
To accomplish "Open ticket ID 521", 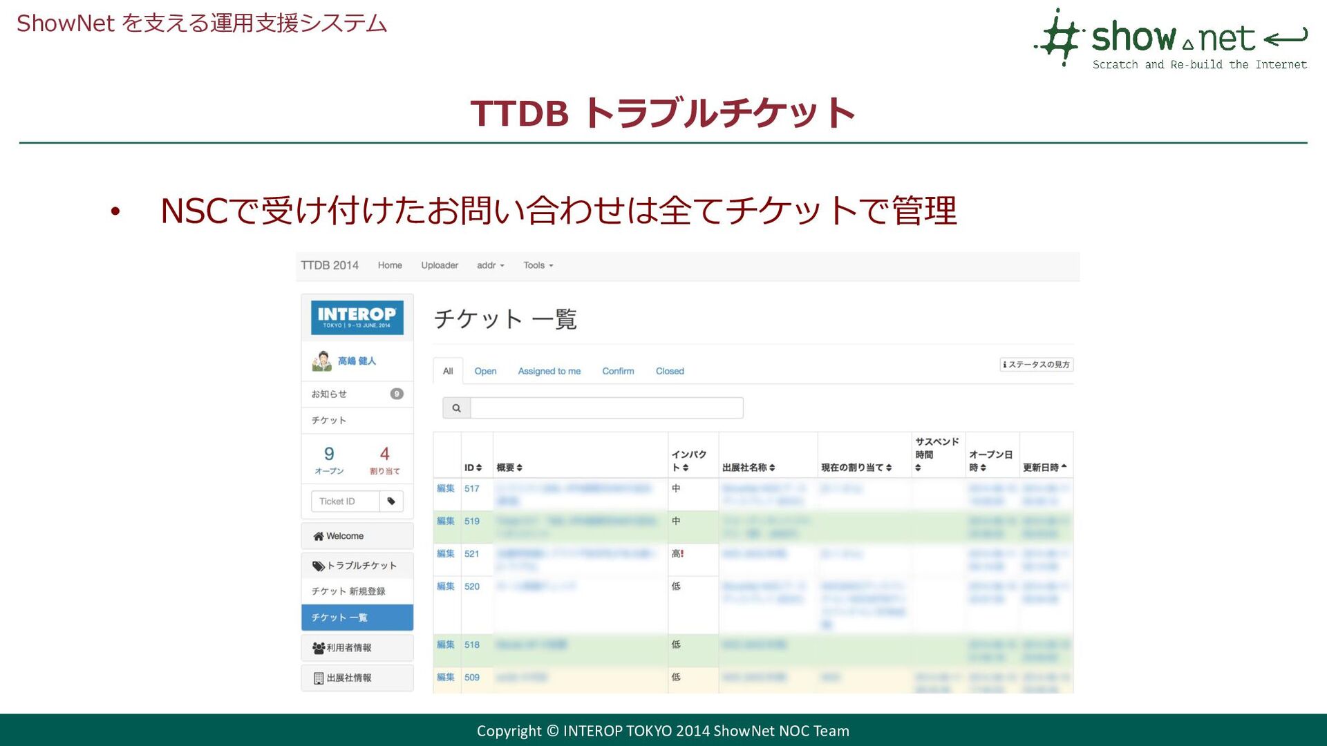I will (x=472, y=553).
